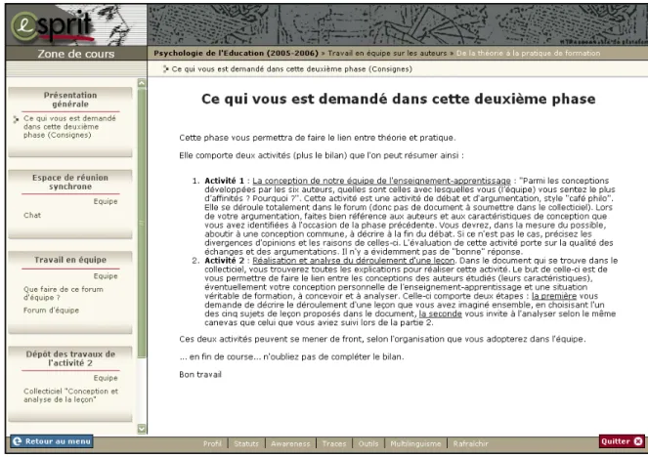Click the page heading 'Ce qui vous est demandé'
This screenshot has width=648, height=457.
(399, 99)
